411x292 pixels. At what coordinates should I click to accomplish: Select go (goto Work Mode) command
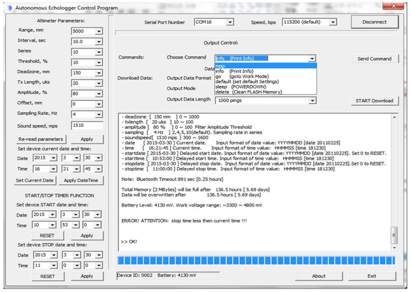[265, 76]
